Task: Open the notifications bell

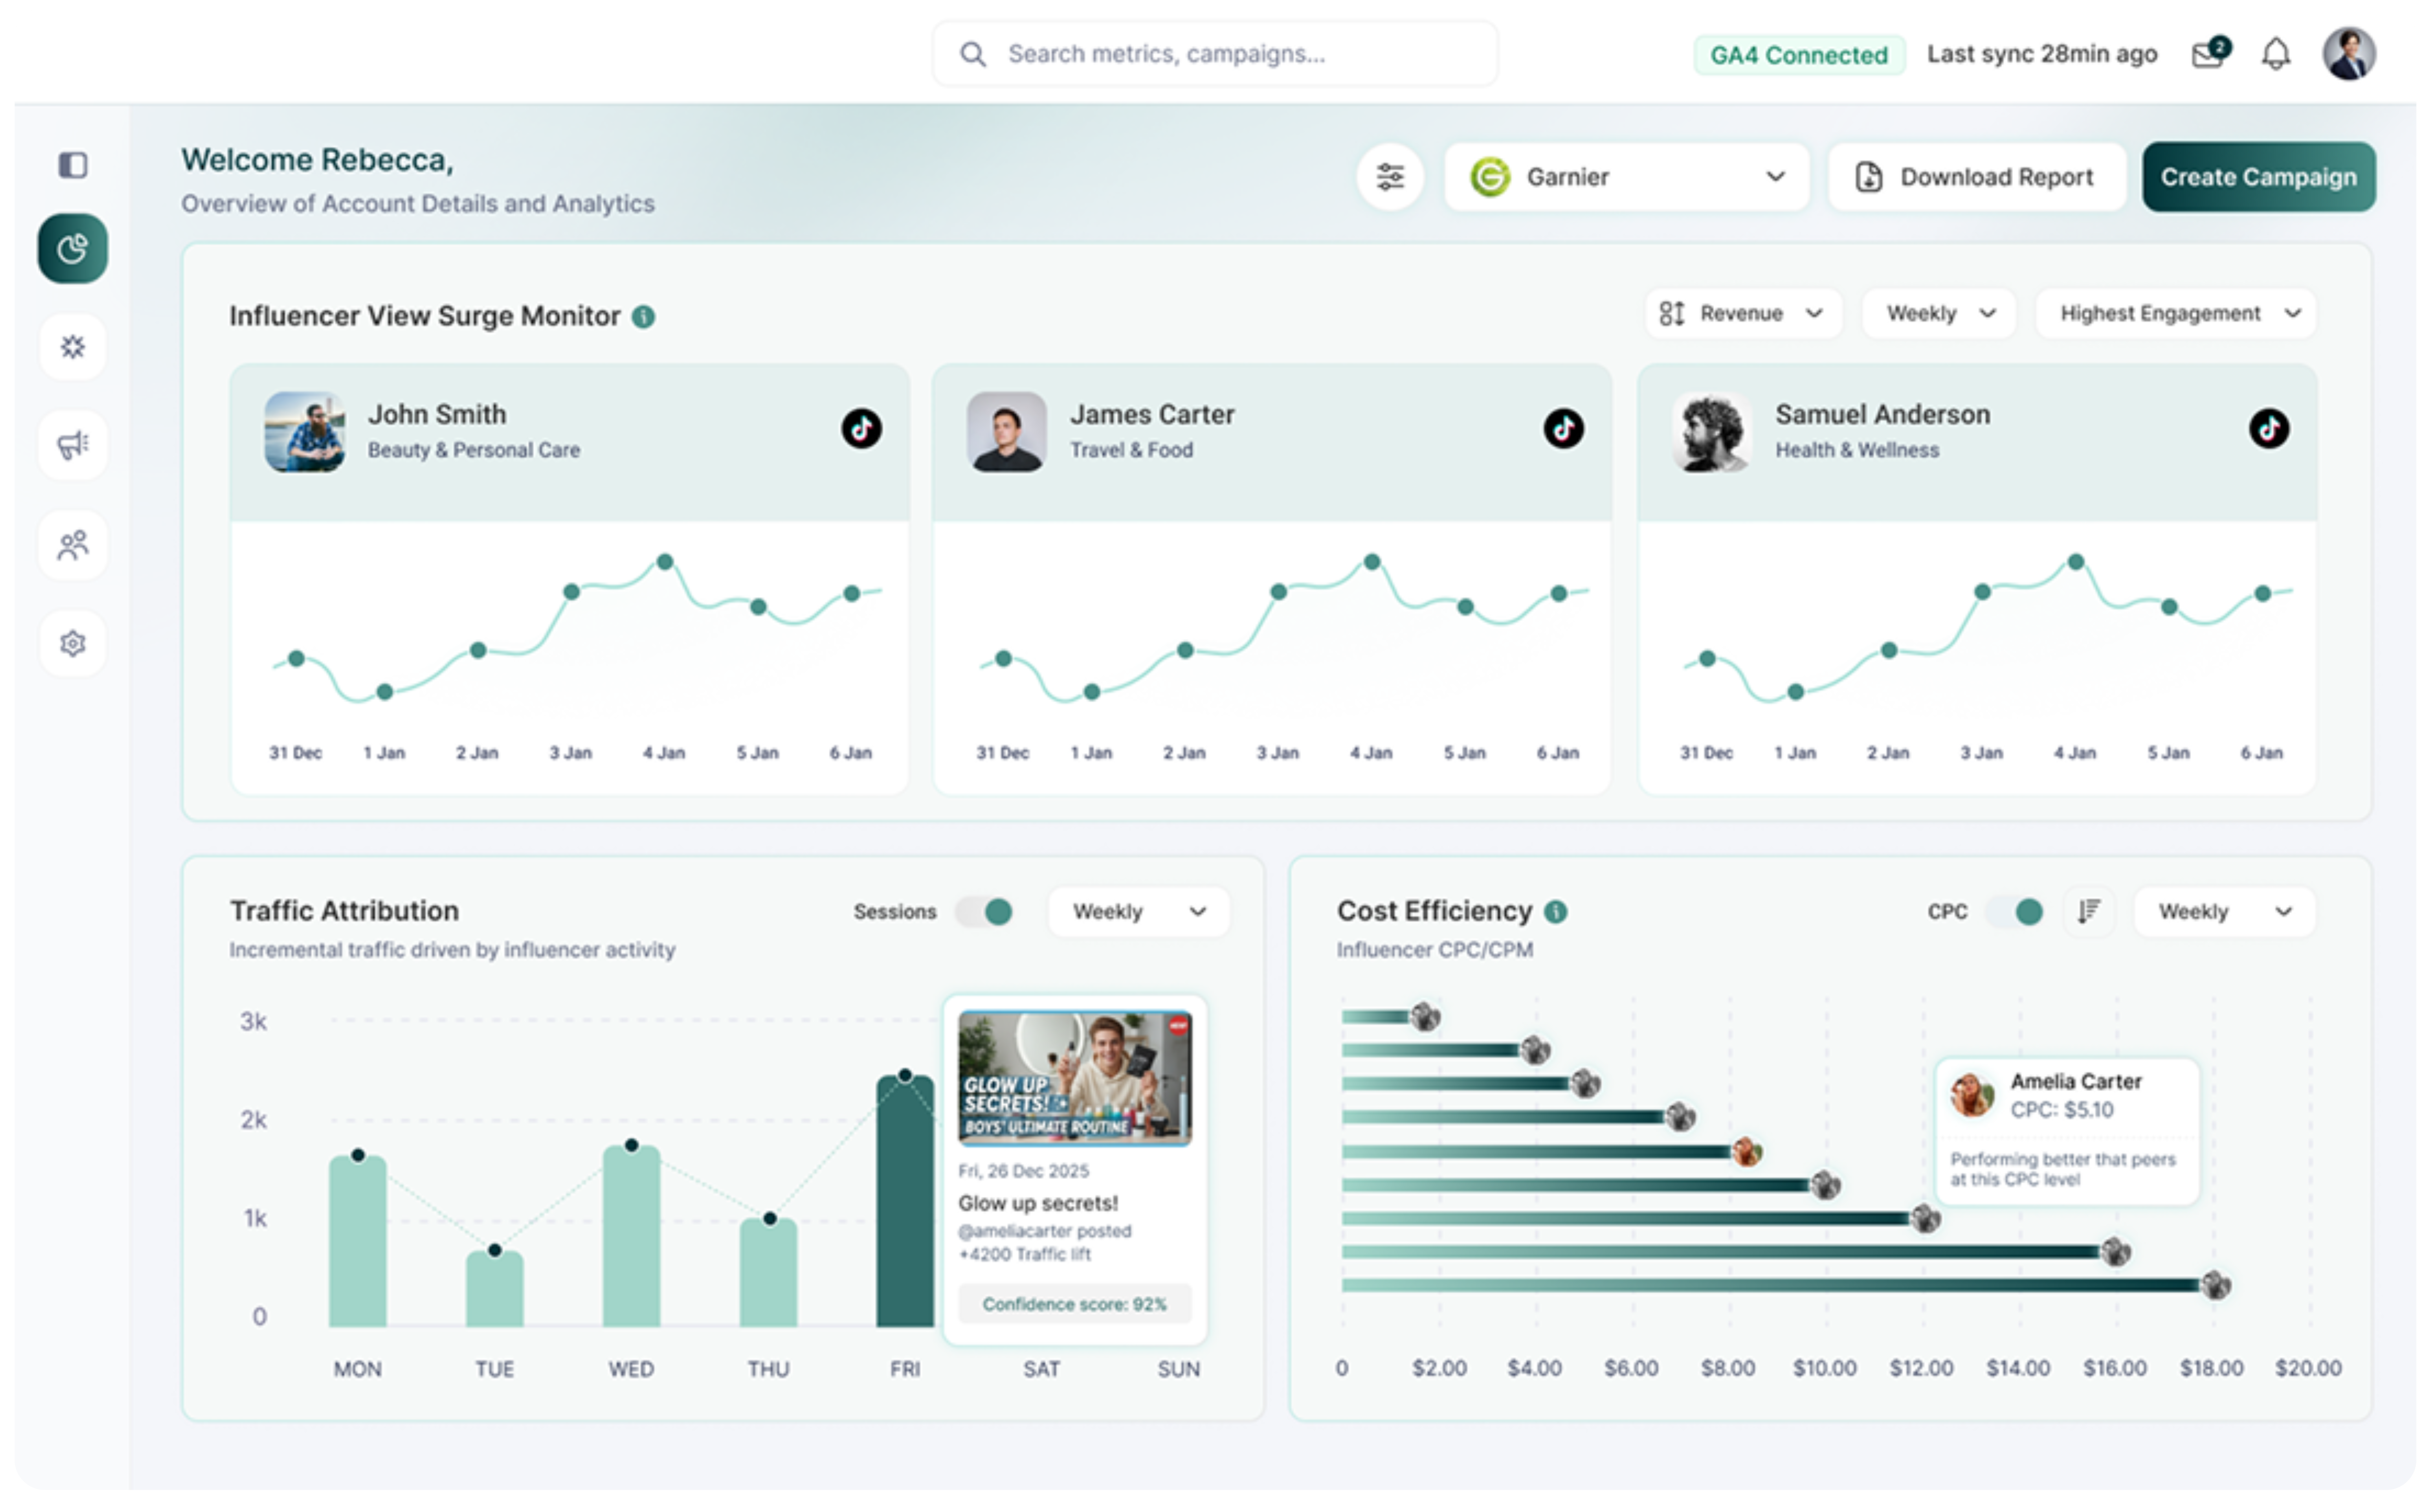Action: click(x=2276, y=54)
